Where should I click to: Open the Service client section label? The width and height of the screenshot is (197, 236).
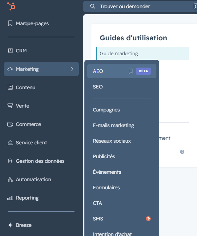click(x=31, y=143)
